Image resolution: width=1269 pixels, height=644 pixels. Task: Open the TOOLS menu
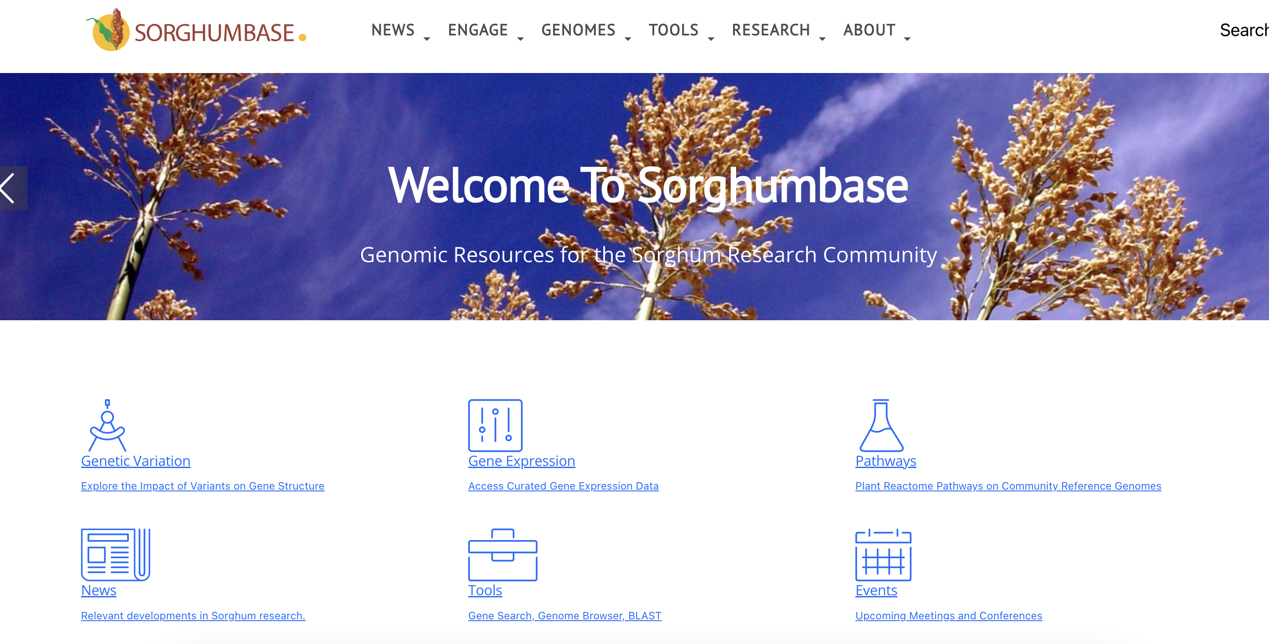(x=673, y=30)
